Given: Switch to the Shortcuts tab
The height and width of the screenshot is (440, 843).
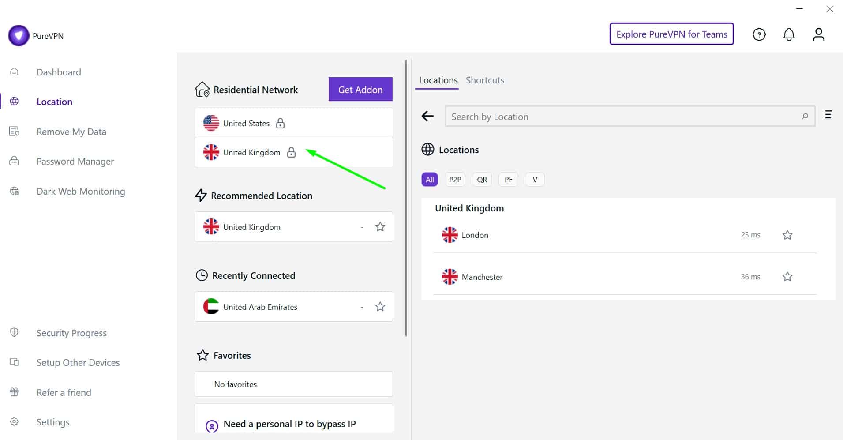Looking at the screenshot, I should pyautogui.click(x=485, y=80).
